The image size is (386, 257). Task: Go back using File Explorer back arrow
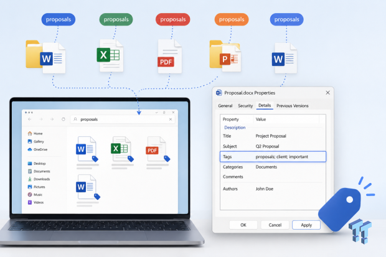(x=30, y=119)
